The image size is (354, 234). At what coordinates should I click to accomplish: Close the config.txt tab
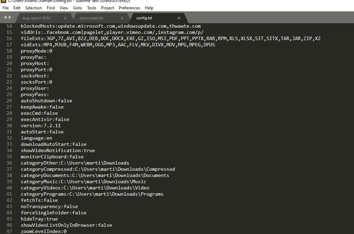179,18
